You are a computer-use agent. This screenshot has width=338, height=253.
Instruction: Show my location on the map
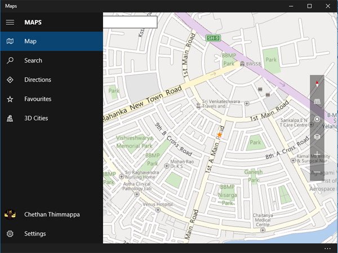coord(317,119)
